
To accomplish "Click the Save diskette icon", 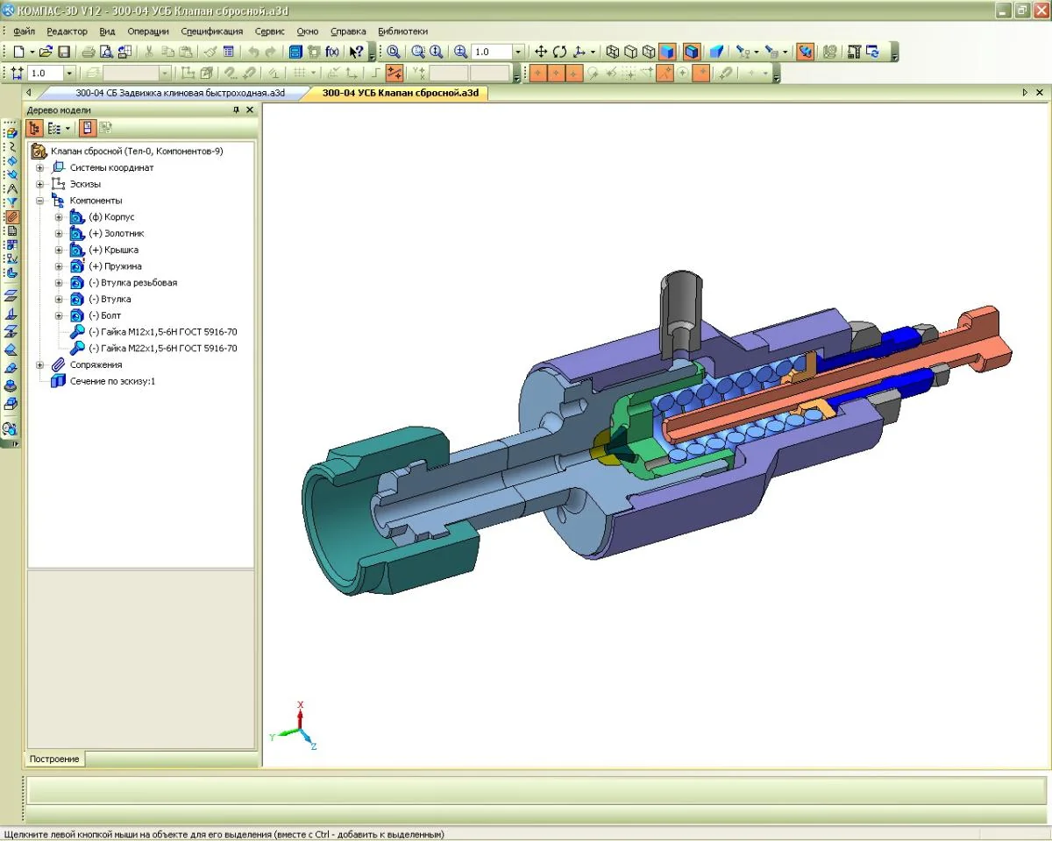I will pyautogui.click(x=64, y=52).
